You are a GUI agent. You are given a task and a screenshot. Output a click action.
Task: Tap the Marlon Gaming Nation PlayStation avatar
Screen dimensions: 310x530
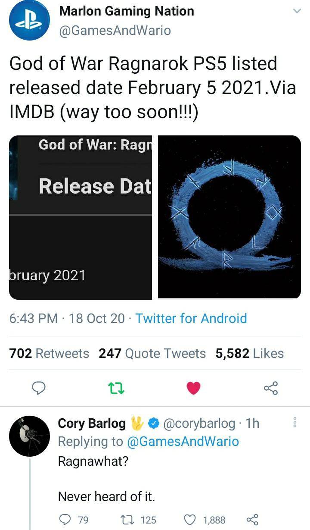pos(30,20)
